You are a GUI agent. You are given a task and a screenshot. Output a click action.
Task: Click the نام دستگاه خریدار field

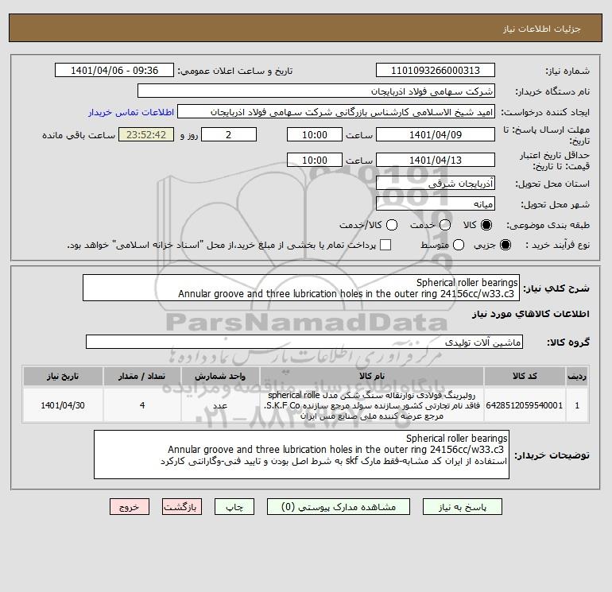tap(316, 91)
